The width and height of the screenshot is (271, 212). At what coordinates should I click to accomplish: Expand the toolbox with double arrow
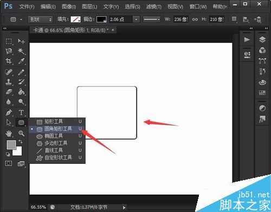click(5, 28)
